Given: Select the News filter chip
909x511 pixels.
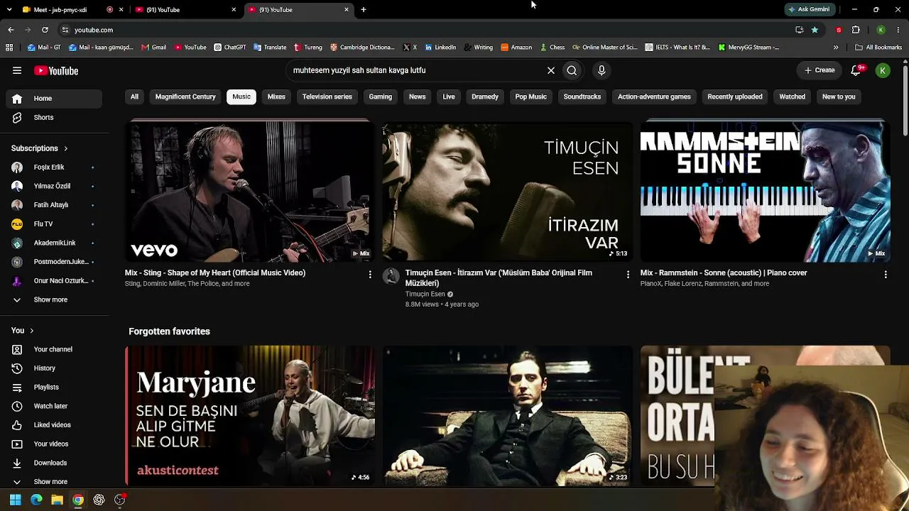Looking at the screenshot, I should 418,97.
